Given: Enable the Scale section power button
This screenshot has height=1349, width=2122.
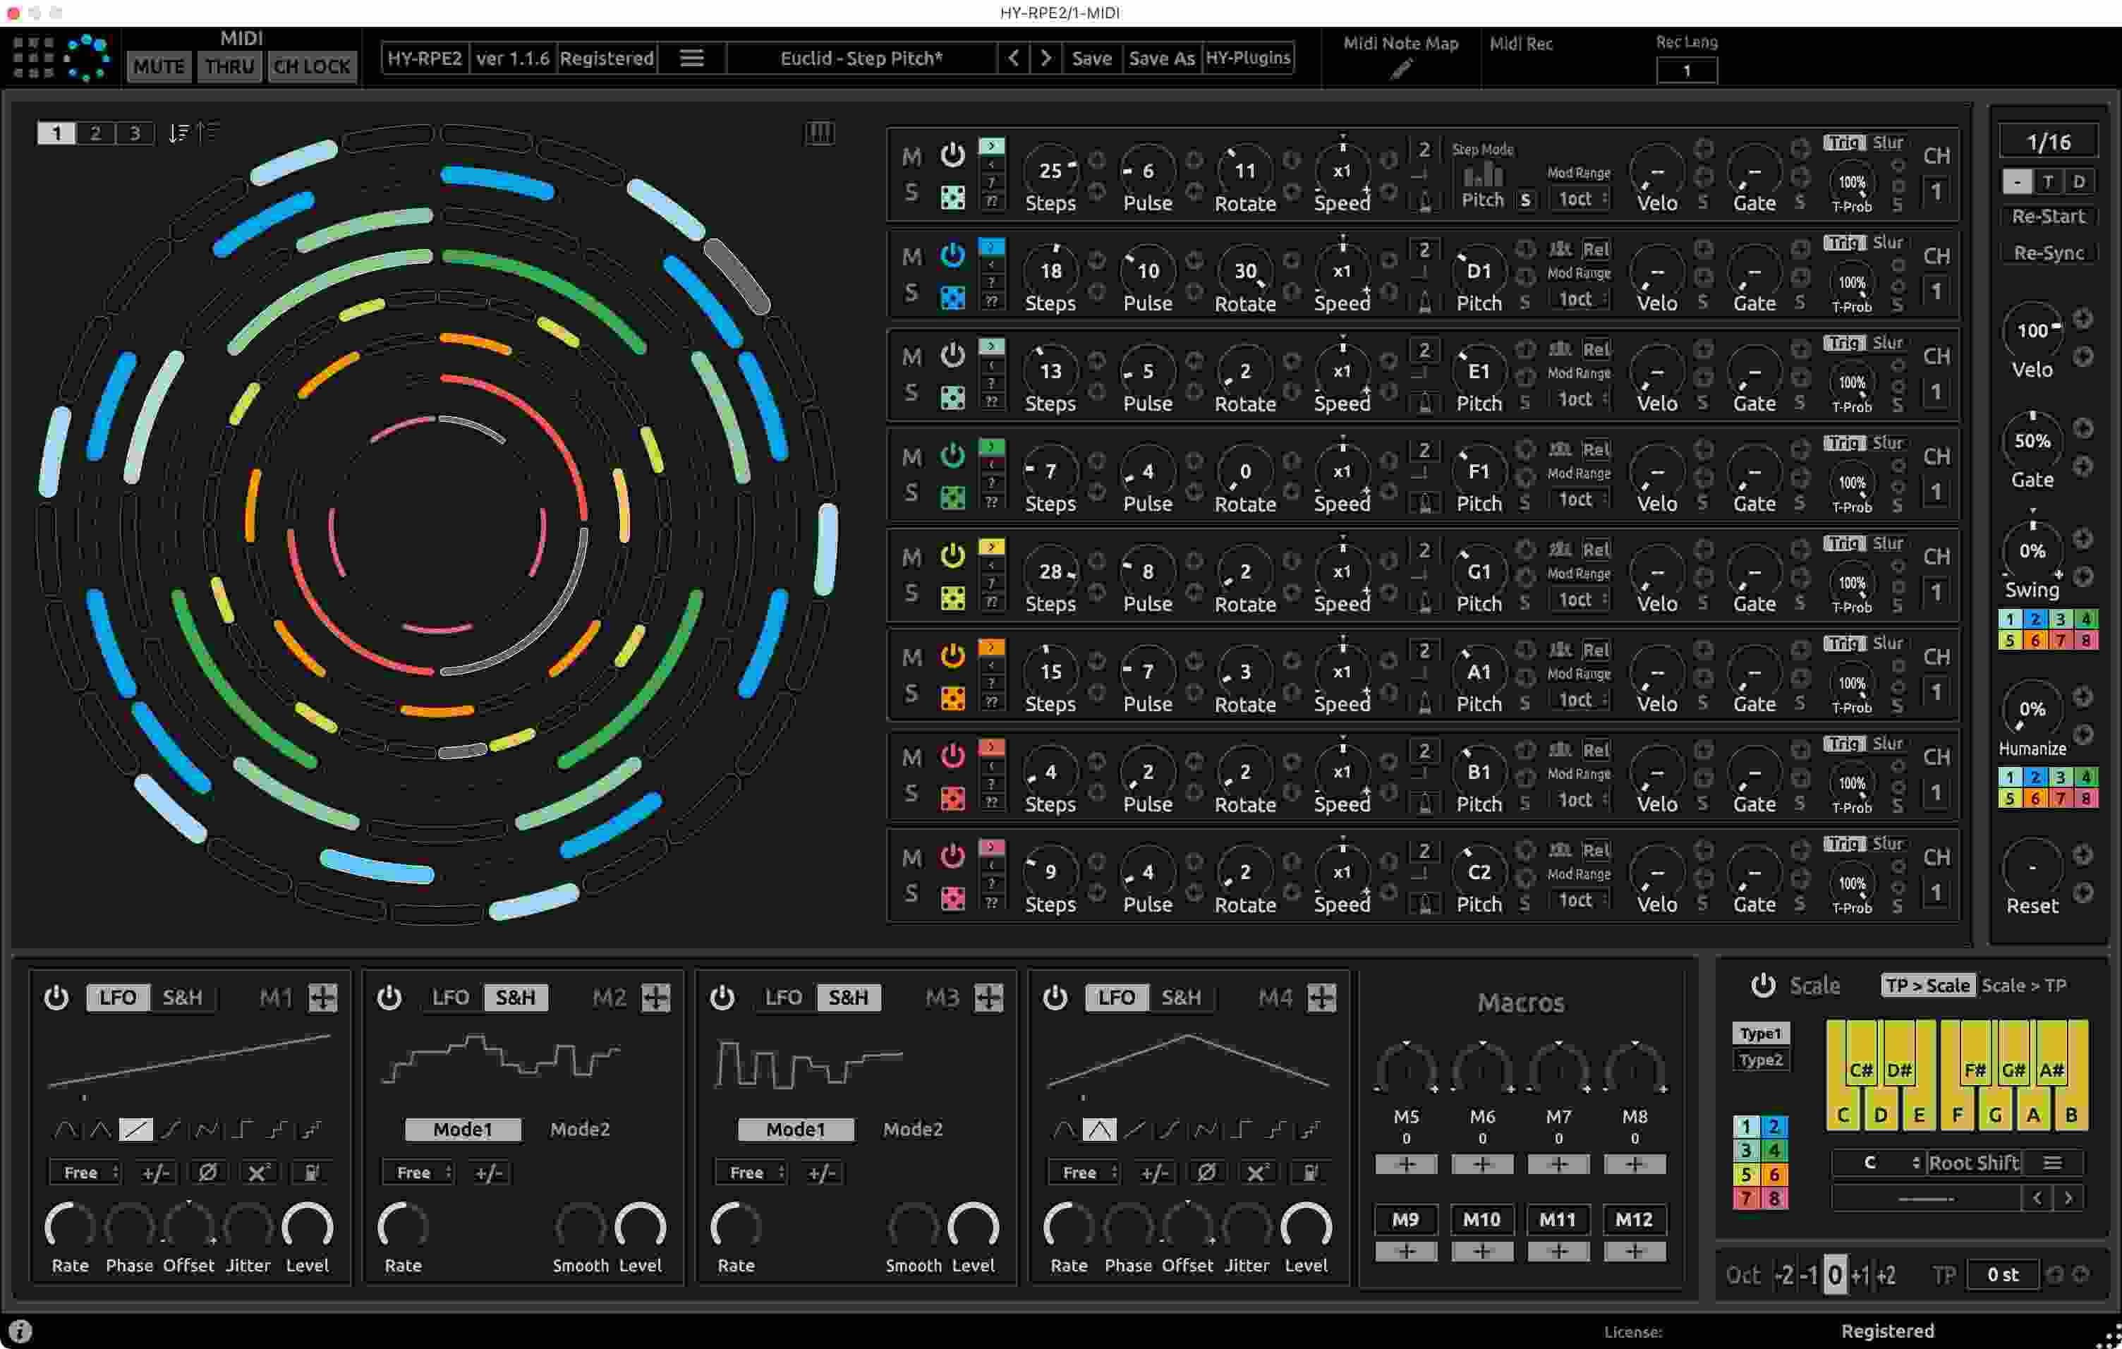Looking at the screenshot, I should pyautogui.click(x=1762, y=985).
